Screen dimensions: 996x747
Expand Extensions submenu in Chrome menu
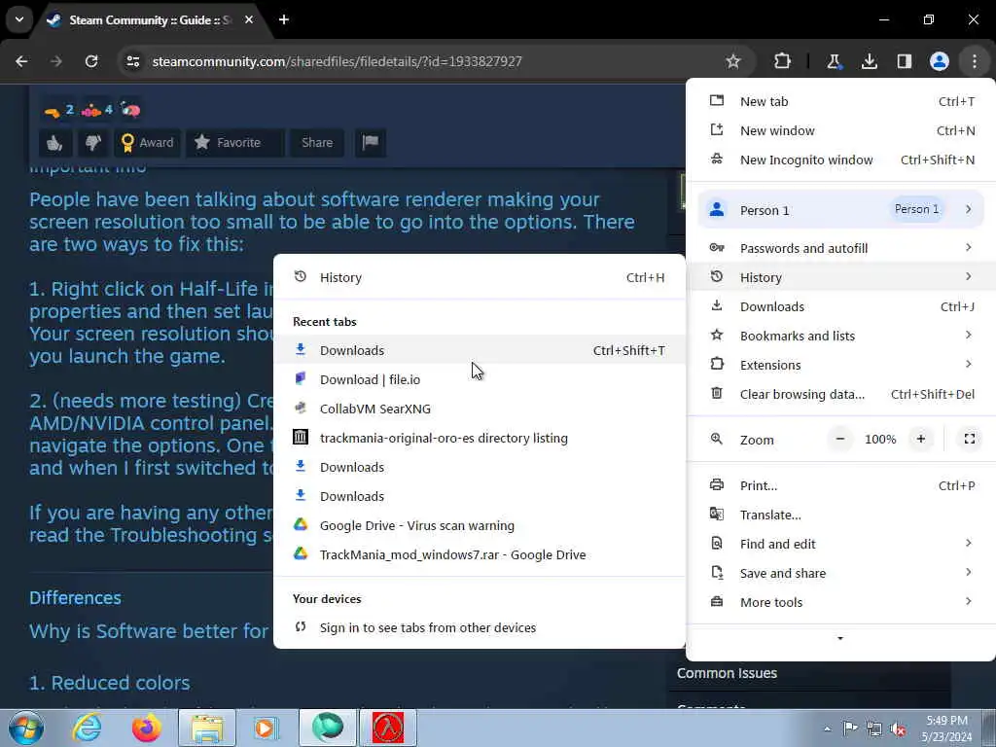pyautogui.click(x=840, y=366)
